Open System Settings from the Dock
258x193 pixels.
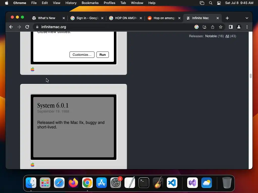coord(116,183)
